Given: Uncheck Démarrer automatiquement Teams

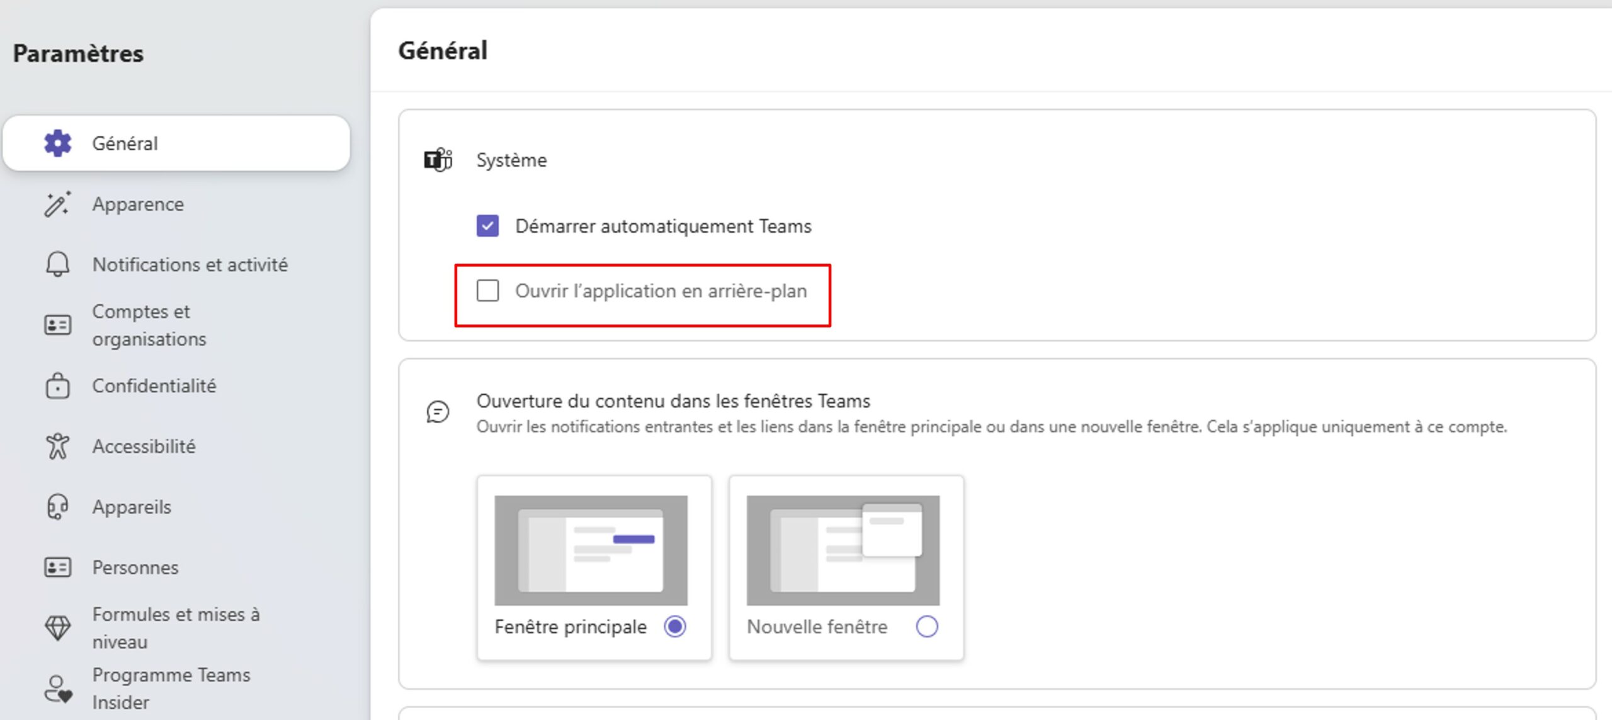Looking at the screenshot, I should pyautogui.click(x=487, y=226).
